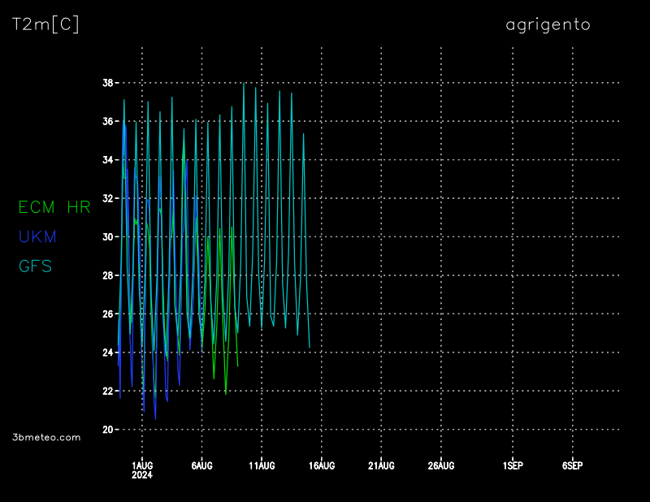Select the 30 temperature axis label
650x502 pixels.
click(x=106, y=237)
